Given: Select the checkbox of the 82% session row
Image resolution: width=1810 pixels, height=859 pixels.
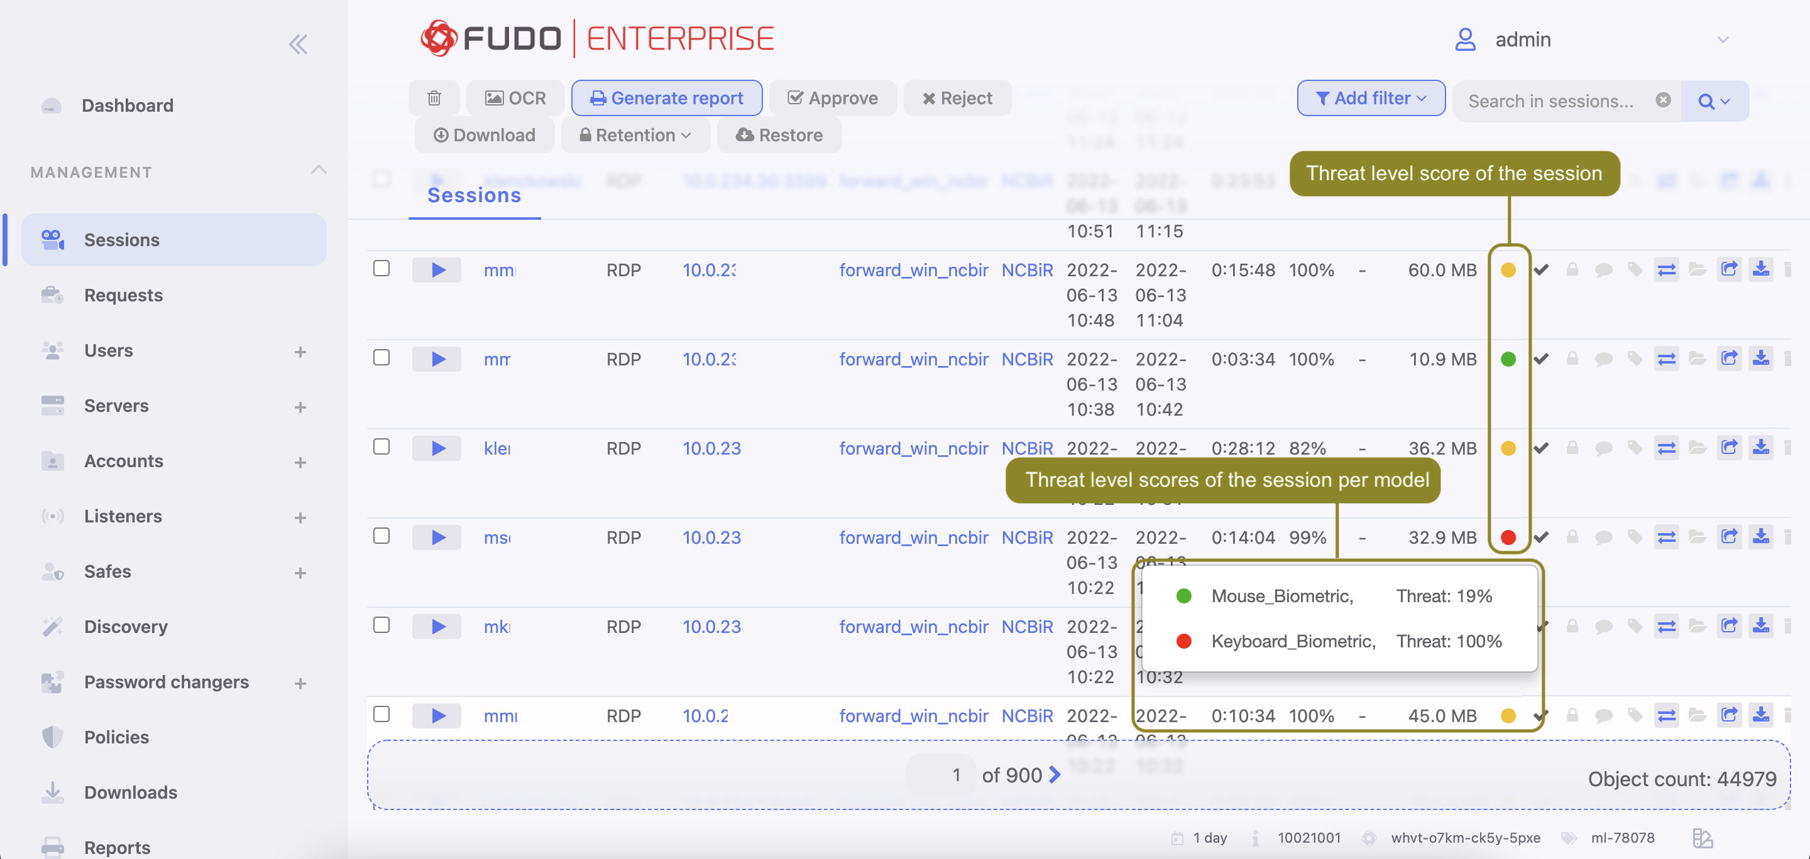Looking at the screenshot, I should click(381, 447).
